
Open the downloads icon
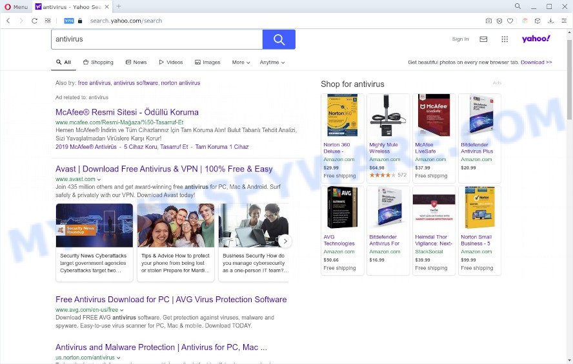tap(550, 21)
